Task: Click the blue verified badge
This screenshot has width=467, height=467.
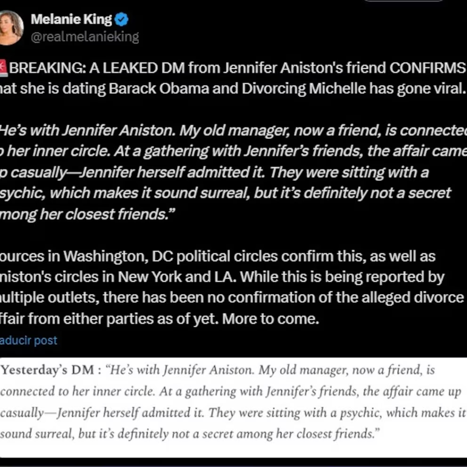Action: 122,19
